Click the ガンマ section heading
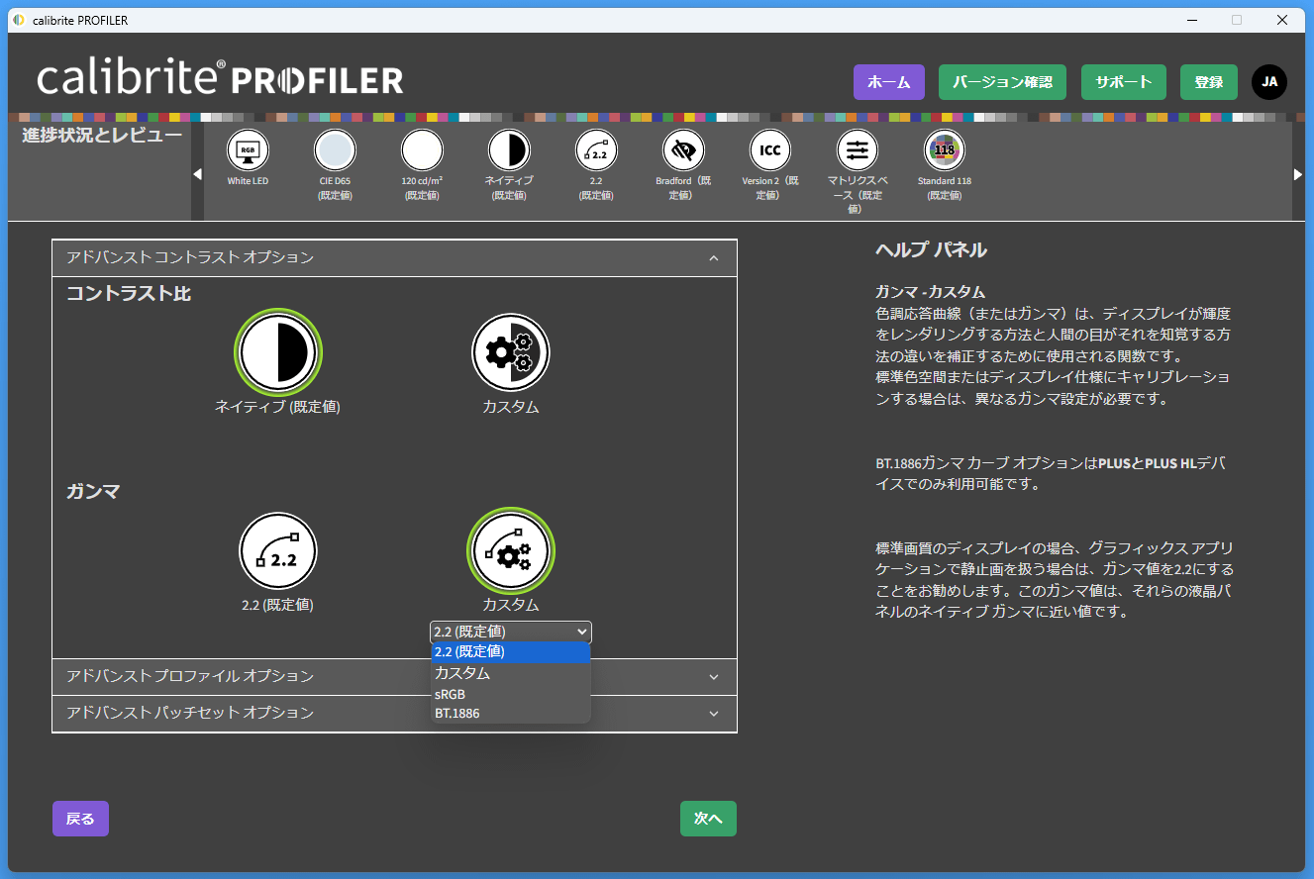The height and width of the screenshot is (879, 1314). tap(93, 491)
